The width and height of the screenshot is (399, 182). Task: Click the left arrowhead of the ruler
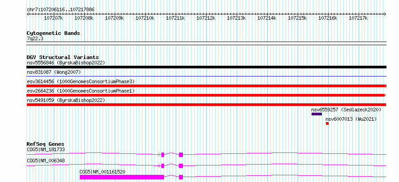coord(28,14)
